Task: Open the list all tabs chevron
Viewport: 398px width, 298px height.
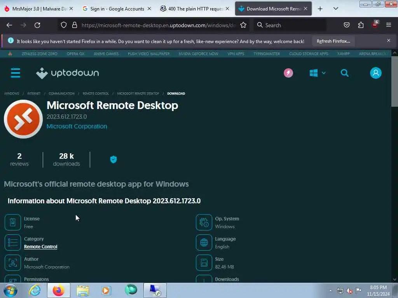Action: pyautogui.click(x=335, y=9)
